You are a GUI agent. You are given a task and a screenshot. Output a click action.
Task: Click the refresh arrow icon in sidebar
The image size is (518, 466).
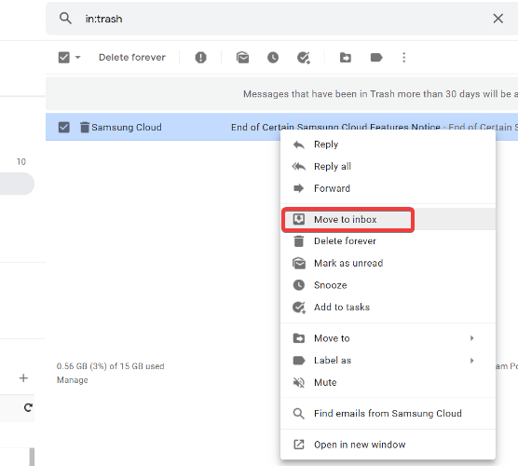tap(28, 407)
